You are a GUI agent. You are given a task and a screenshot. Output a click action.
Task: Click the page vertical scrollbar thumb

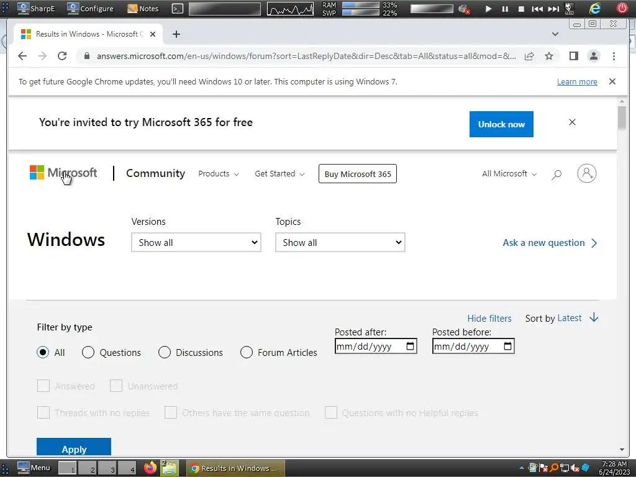coord(622,117)
